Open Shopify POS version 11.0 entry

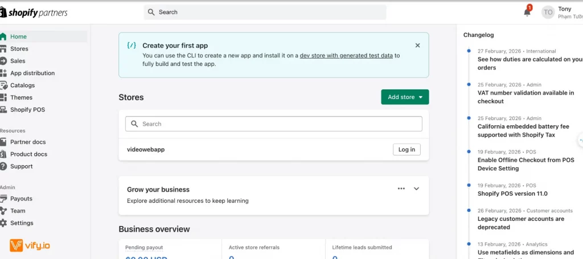click(512, 194)
